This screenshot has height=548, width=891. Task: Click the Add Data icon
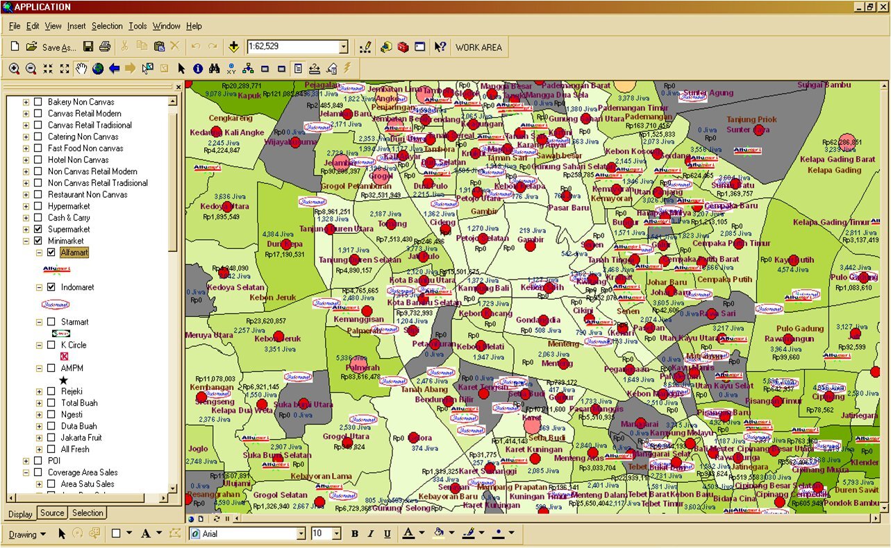pos(234,47)
